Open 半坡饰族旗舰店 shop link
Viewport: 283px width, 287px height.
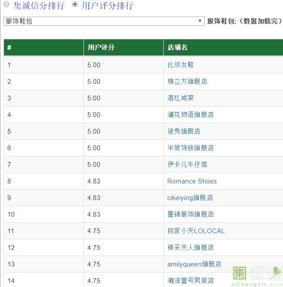(x=190, y=148)
